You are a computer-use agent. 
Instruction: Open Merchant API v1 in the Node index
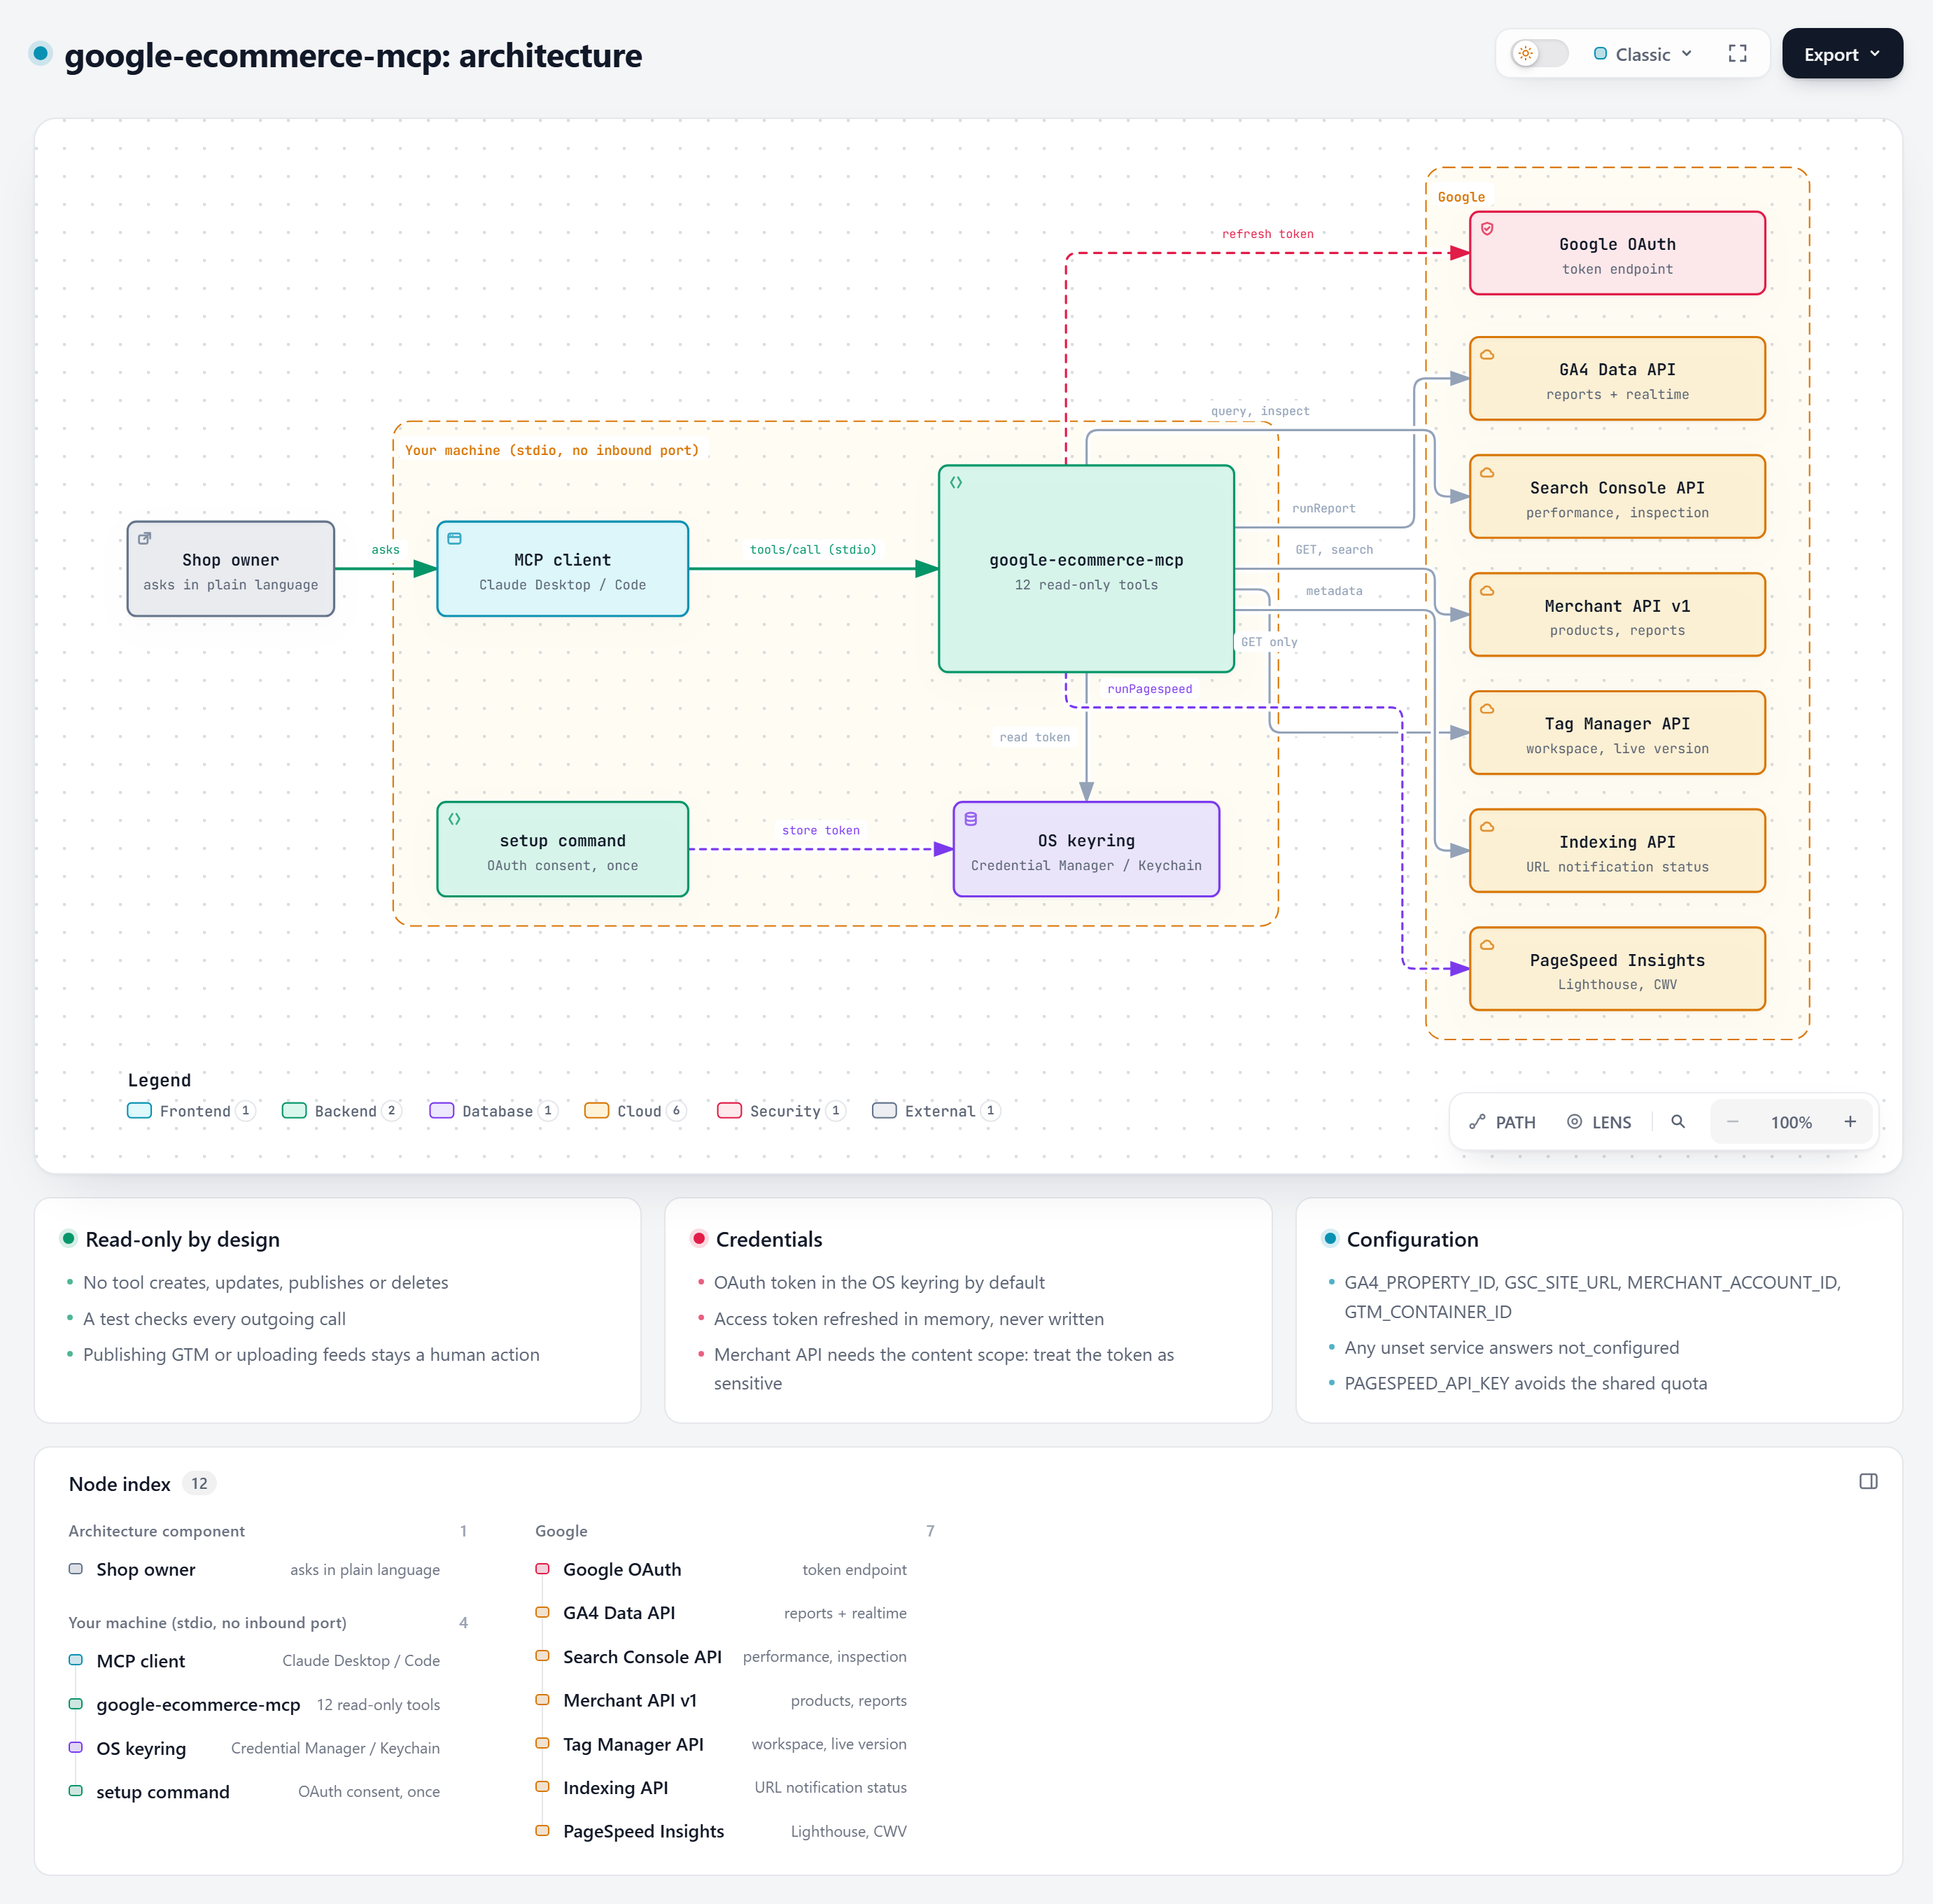721,1700
